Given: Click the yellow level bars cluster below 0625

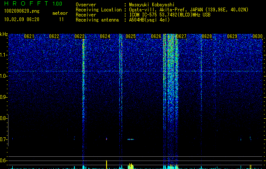Looking at the screenshot, I should [131, 166].
